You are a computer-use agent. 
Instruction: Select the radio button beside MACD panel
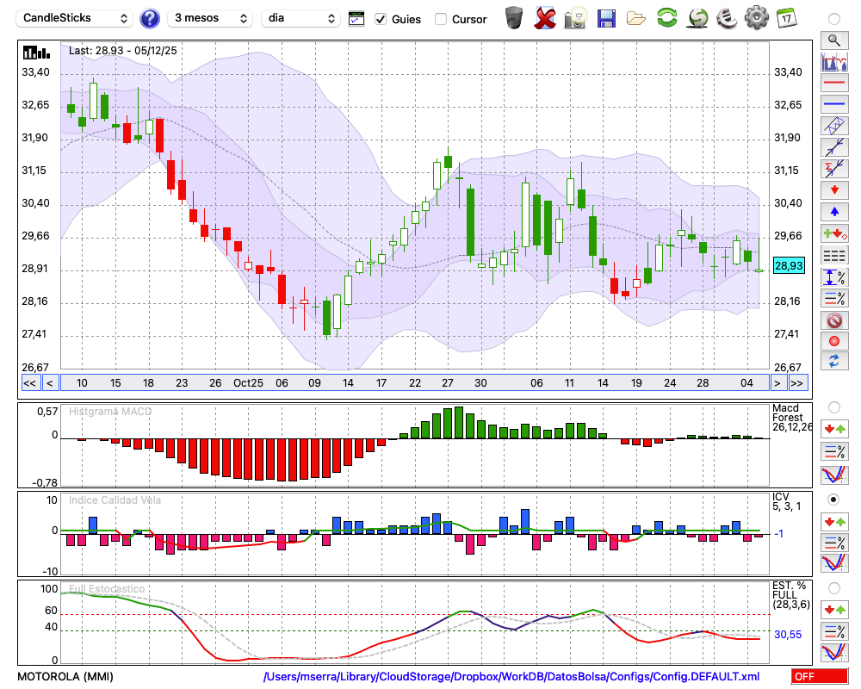pyautogui.click(x=833, y=407)
